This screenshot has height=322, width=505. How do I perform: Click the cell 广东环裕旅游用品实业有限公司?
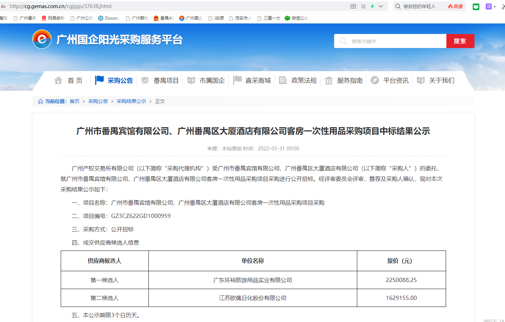[x=253, y=280]
